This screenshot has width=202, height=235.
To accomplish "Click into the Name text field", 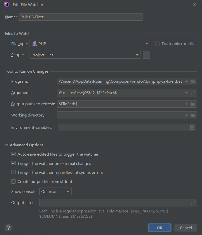I will [x=80, y=17].
